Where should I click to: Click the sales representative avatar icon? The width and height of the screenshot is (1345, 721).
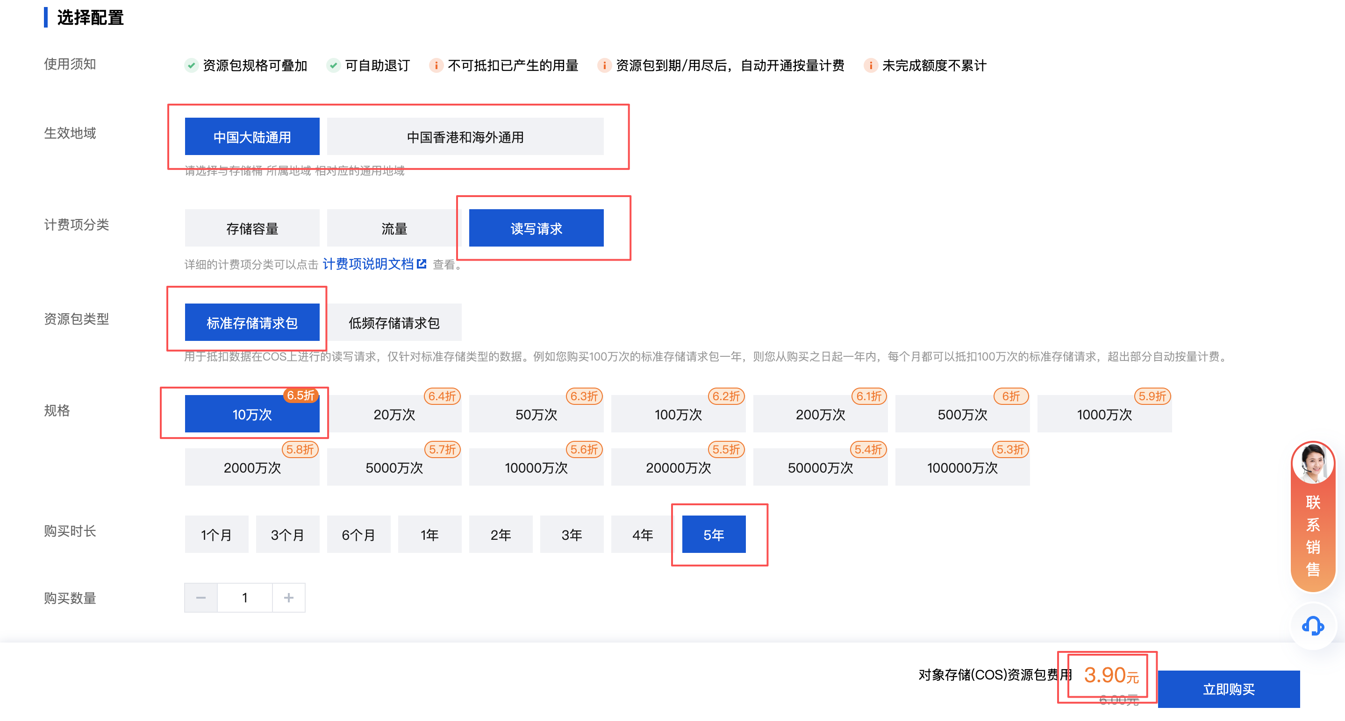1312,463
